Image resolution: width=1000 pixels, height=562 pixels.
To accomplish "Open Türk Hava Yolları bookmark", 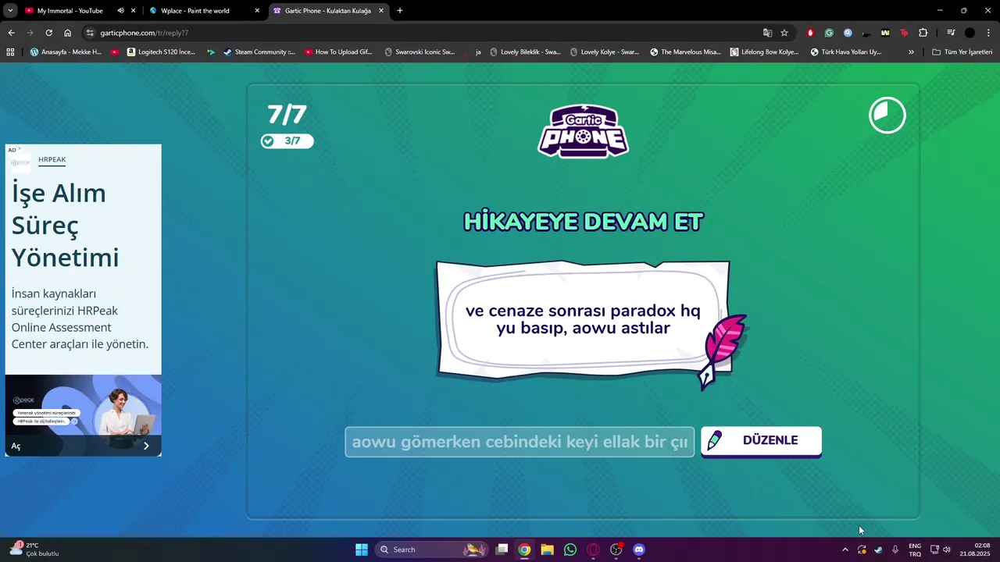I will point(846,52).
